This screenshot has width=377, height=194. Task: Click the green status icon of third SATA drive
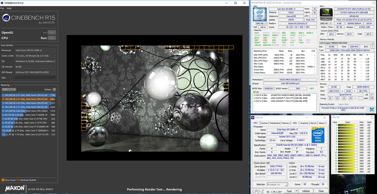coord(254,101)
